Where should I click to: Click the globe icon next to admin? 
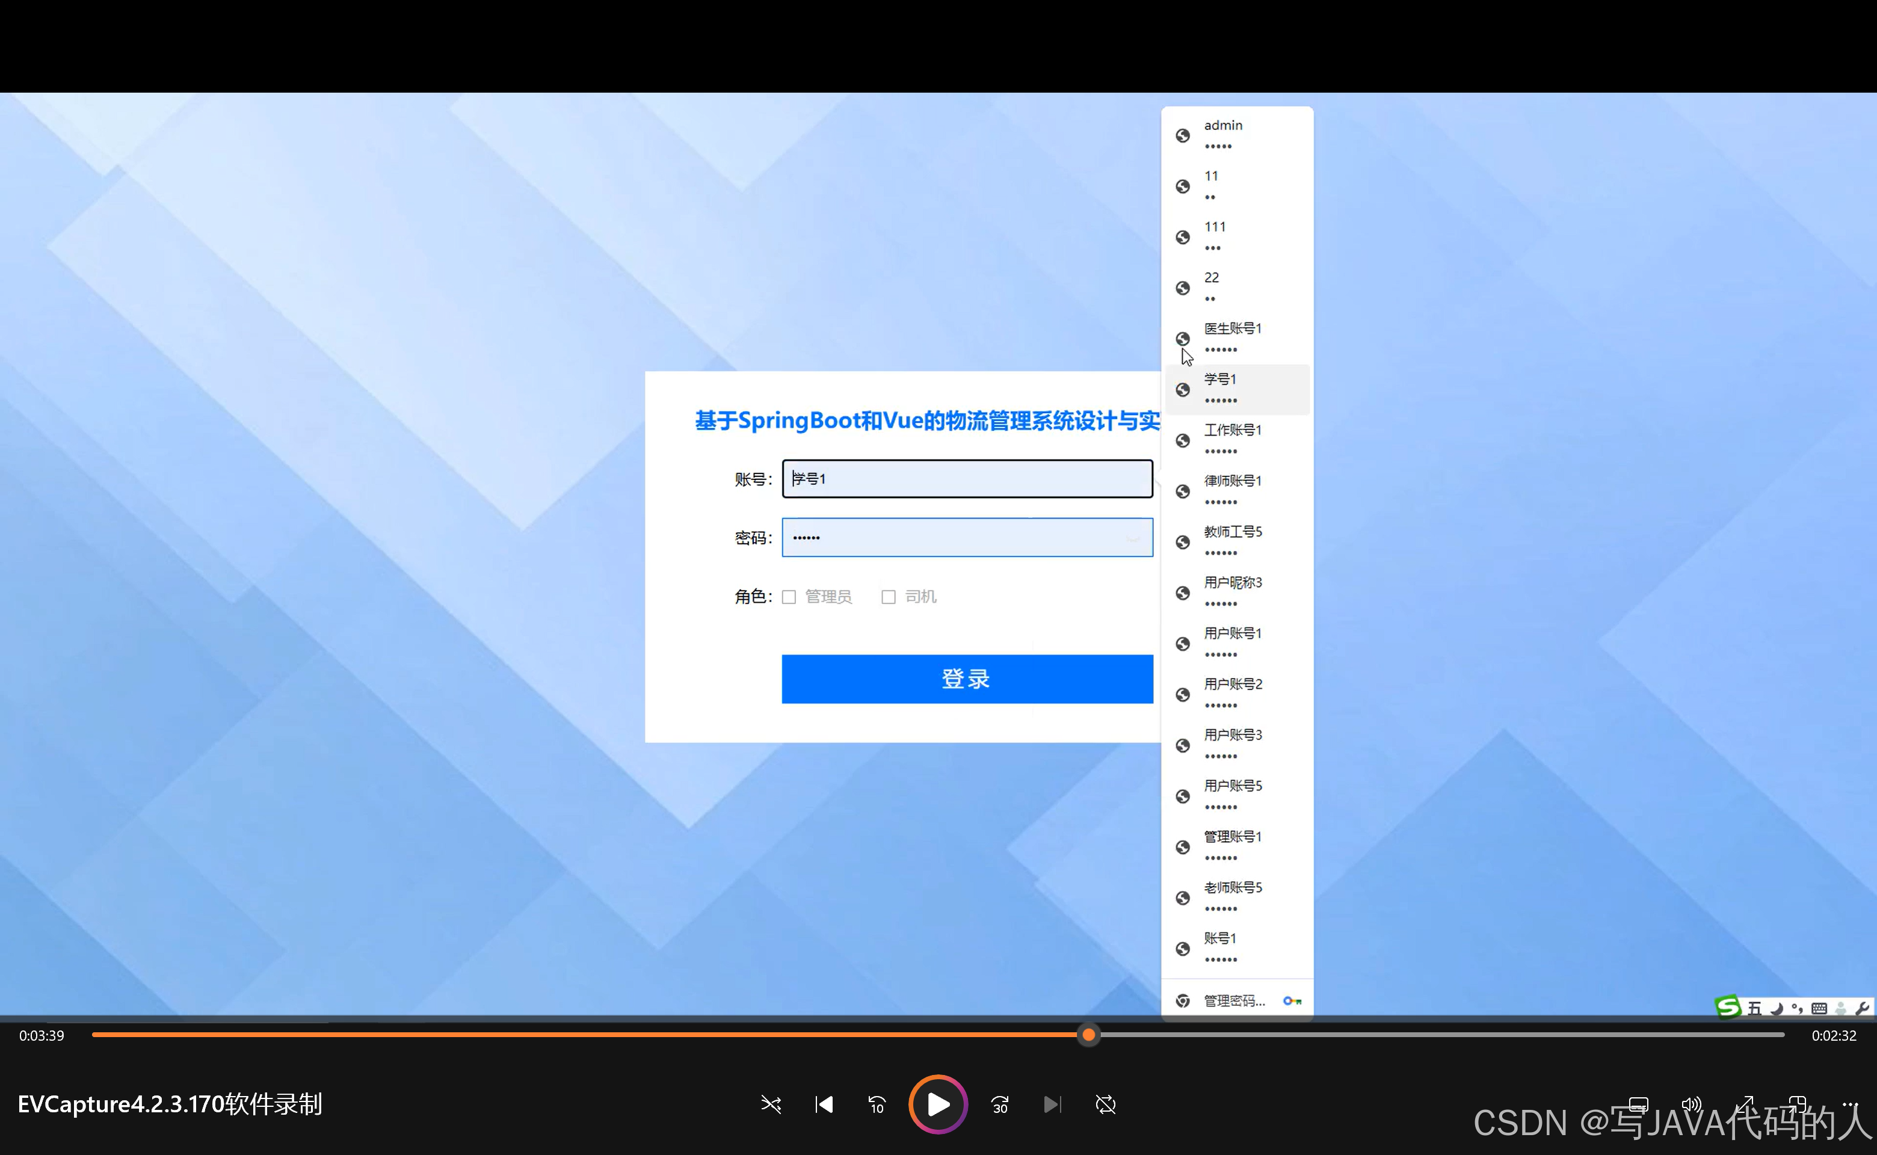[x=1183, y=135]
